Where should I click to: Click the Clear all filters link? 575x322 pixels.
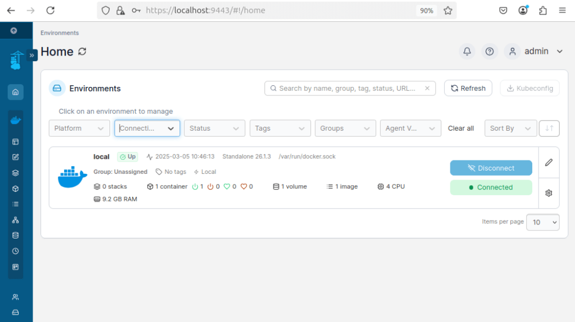click(x=460, y=128)
